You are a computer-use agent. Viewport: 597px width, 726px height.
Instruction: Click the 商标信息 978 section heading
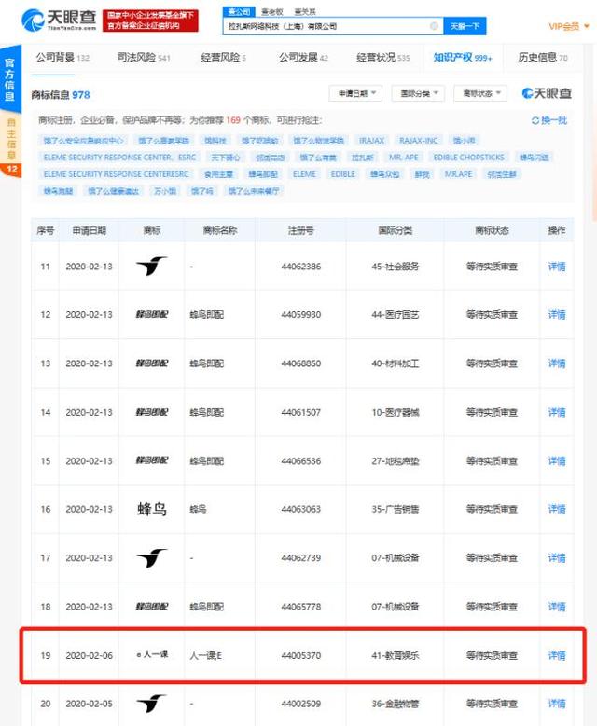(61, 95)
